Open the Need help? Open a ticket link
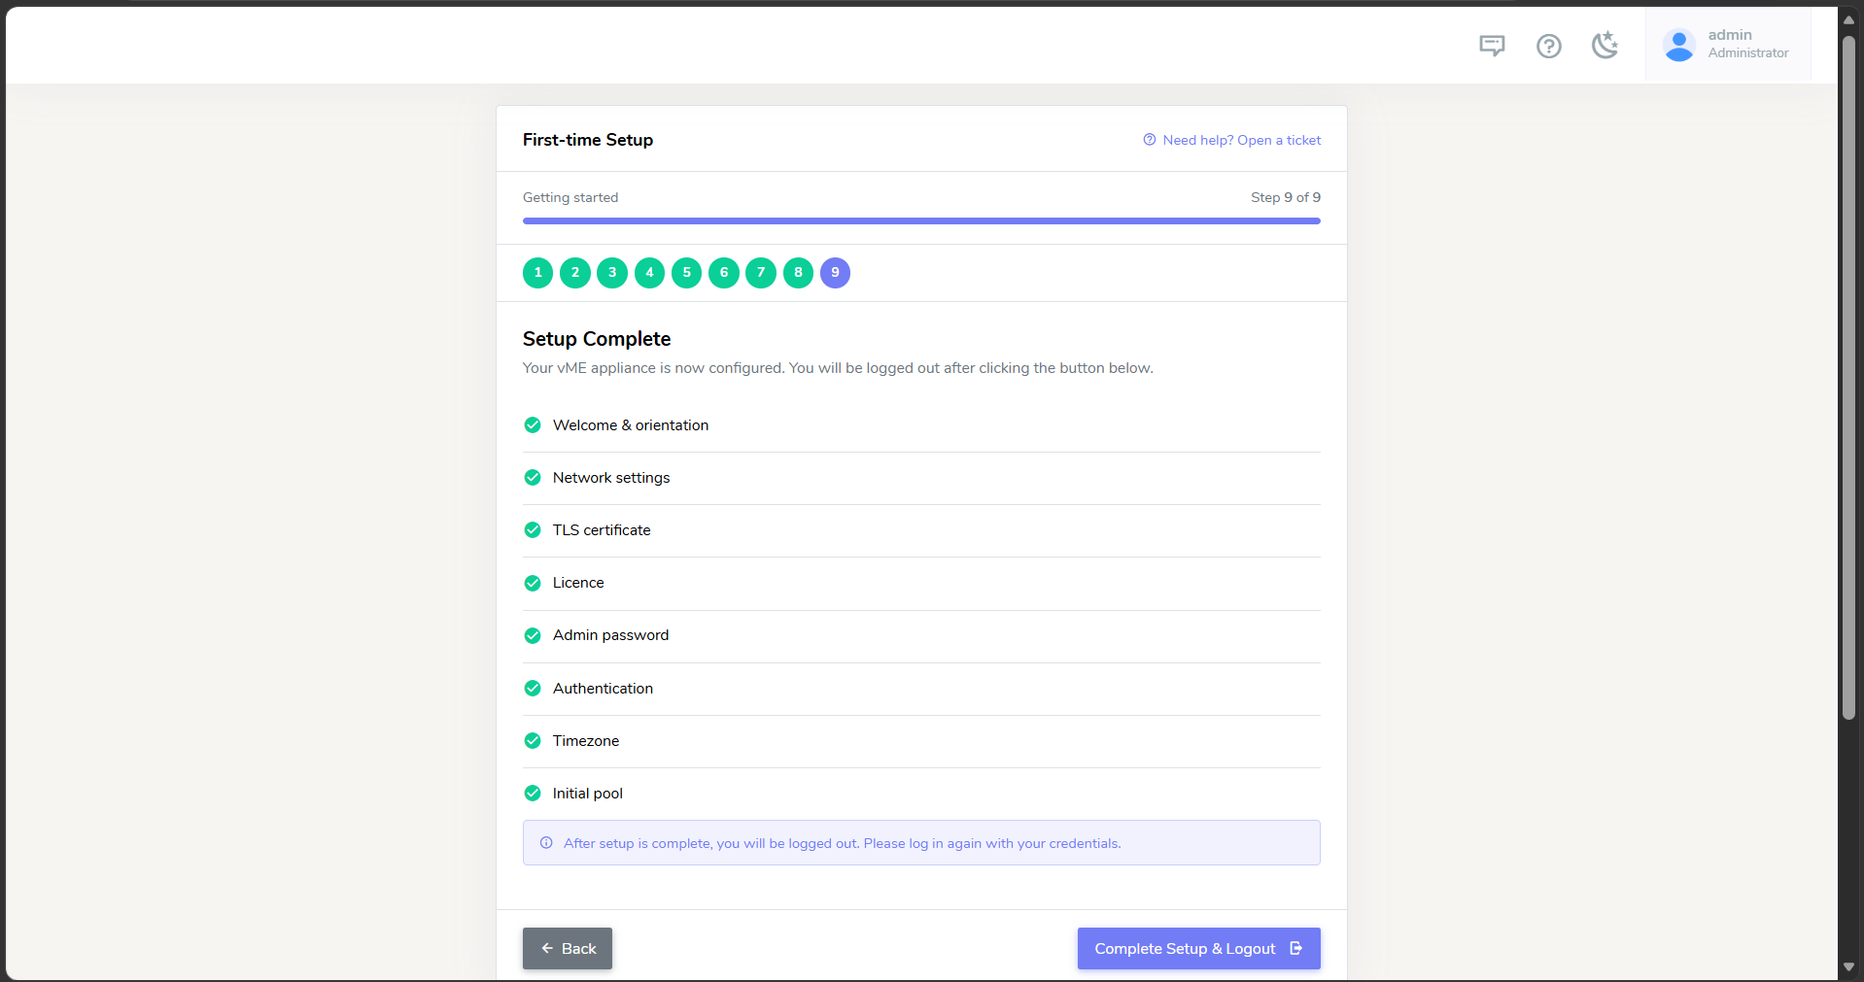1864x982 pixels. (x=1232, y=140)
